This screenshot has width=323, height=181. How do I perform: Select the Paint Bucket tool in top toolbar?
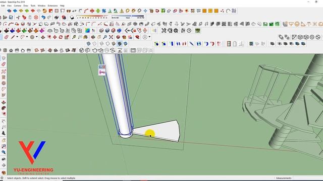(x=85, y=37)
